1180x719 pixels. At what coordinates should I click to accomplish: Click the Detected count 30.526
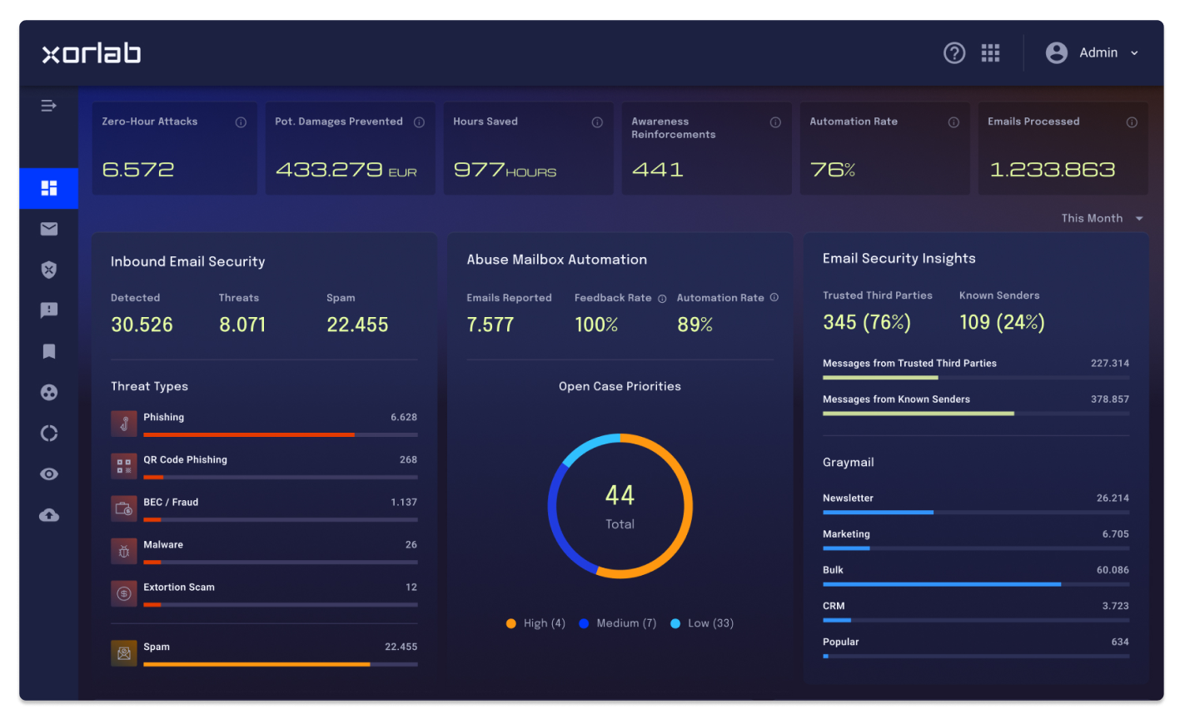click(x=142, y=325)
